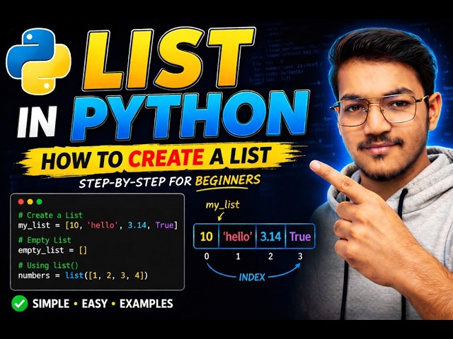
Task: Click the EASY word at bottom
Action: (94, 304)
